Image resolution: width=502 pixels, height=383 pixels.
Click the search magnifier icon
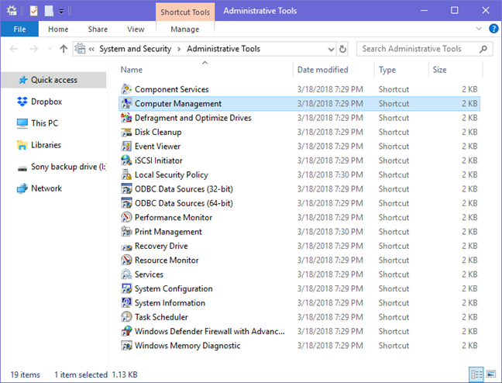tap(483, 49)
